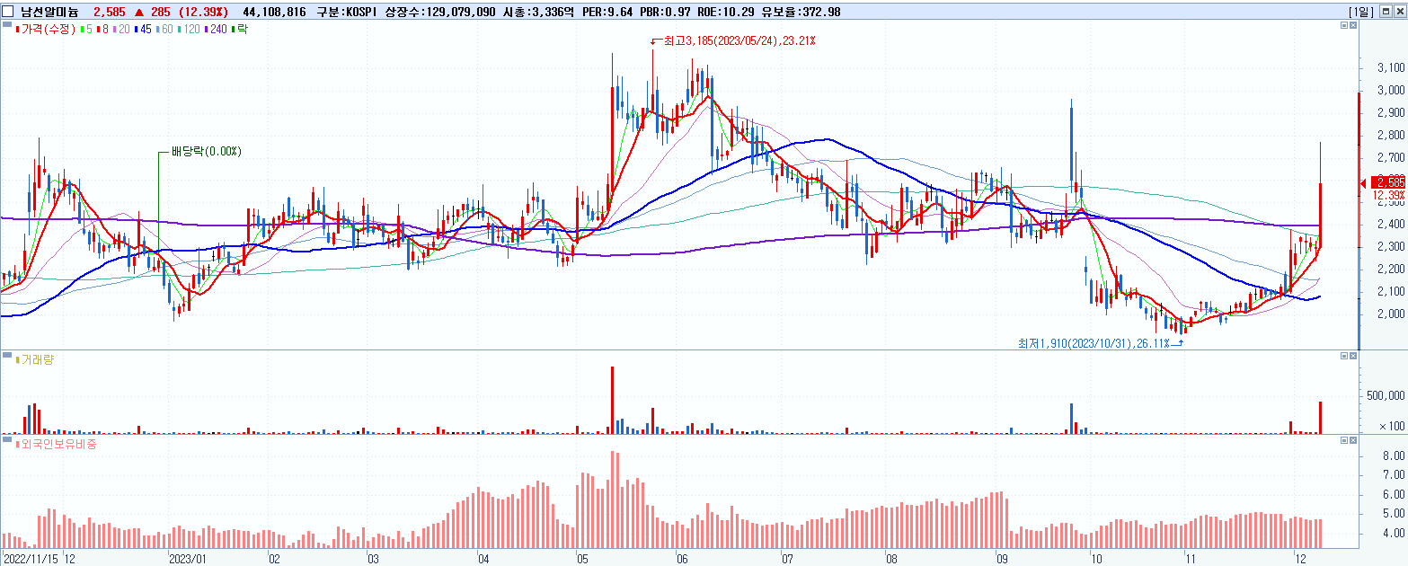Image resolution: width=1408 pixels, height=566 pixels.
Task: Click the 거래량 indicator label
Action: click(x=35, y=359)
